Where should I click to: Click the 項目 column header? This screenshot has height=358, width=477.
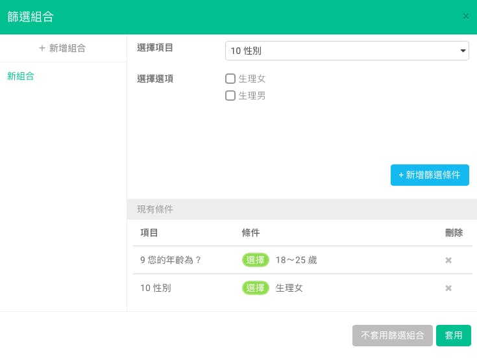(x=149, y=233)
